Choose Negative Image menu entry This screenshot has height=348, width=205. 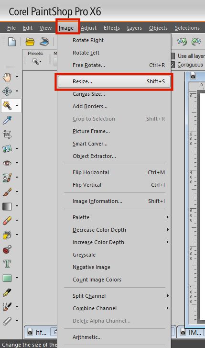coord(114,267)
